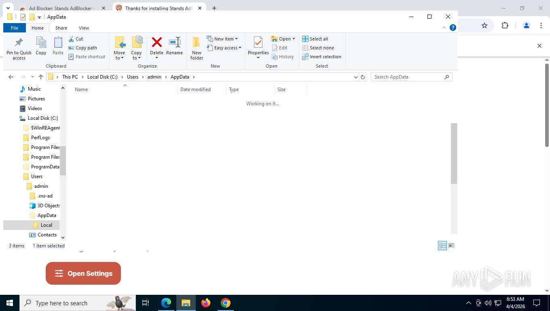The image size is (550, 311).
Task: Rename the selected item
Action: [x=174, y=46]
